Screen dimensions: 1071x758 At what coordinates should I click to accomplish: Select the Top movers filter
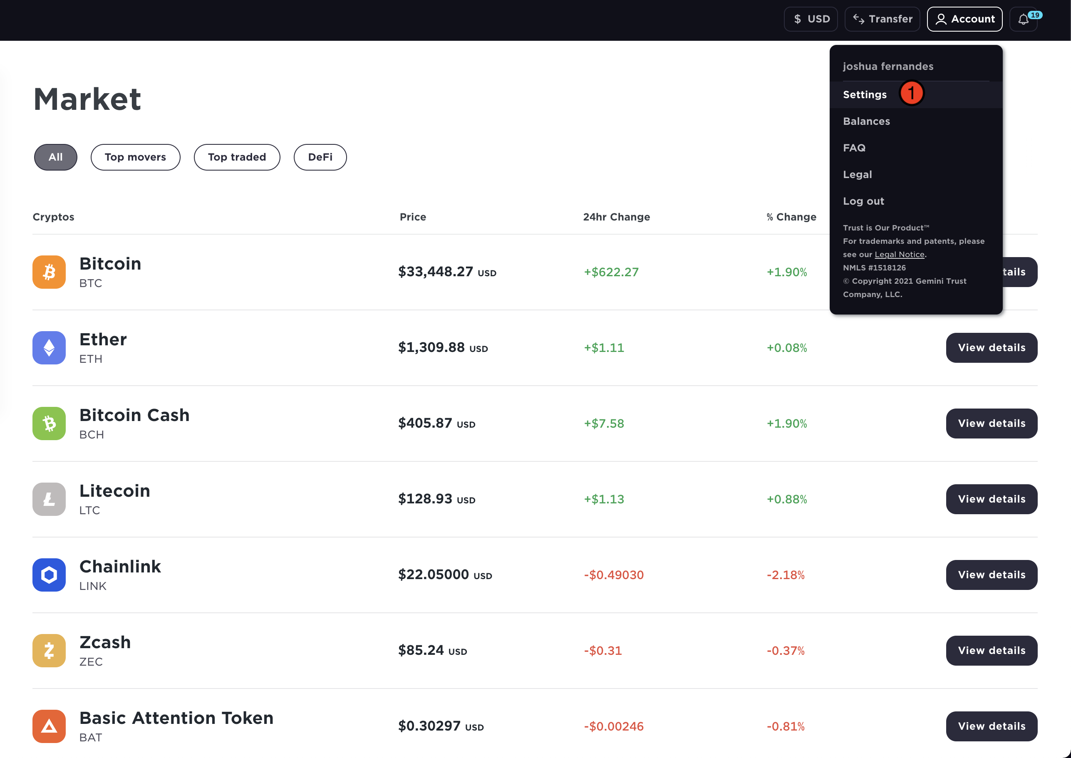click(x=135, y=157)
